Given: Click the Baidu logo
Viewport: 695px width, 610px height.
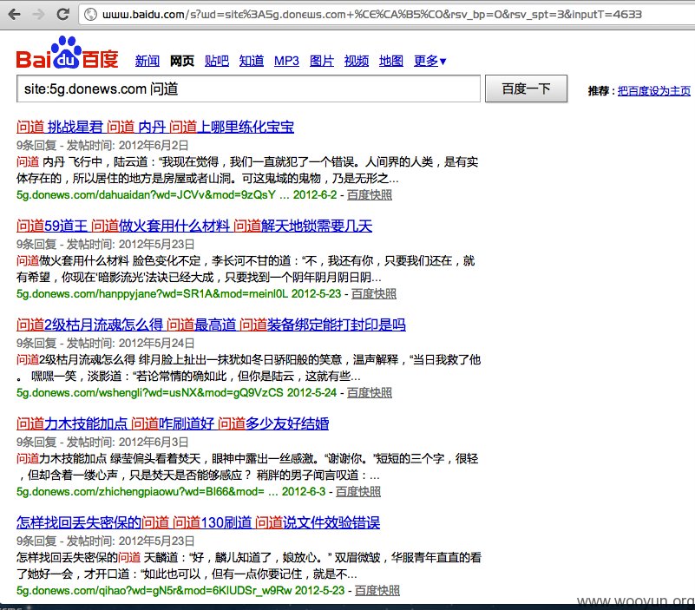Looking at the screenshot, I should 67,53.
